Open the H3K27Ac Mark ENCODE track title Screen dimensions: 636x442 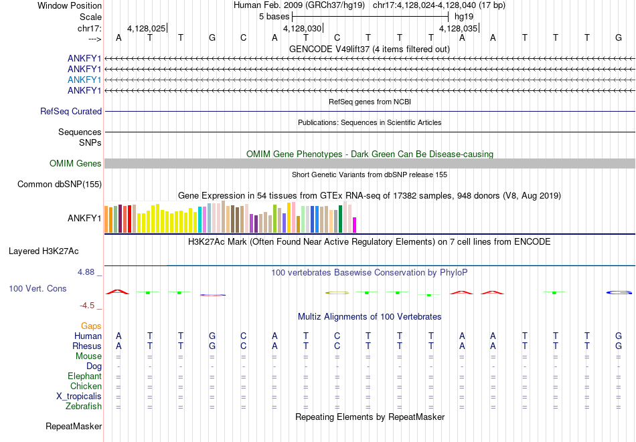click(370, 242)
